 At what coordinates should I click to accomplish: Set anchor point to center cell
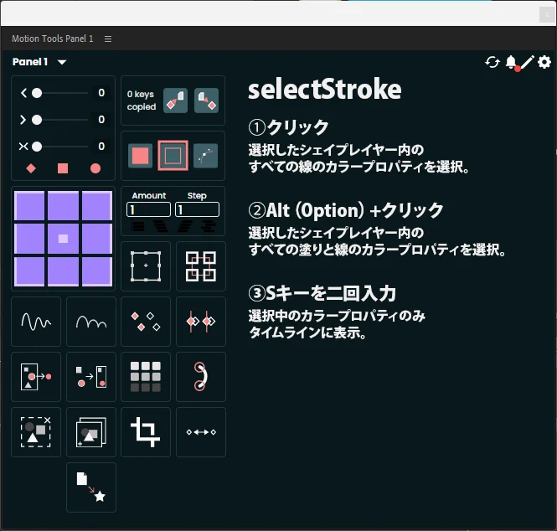[63, 239]
